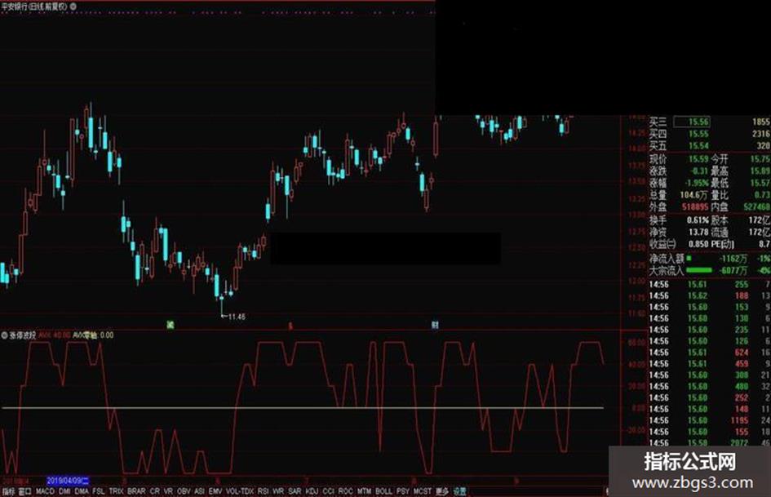Click the white zero-axis line in indicator panel
This screenshot has height=497, width=771.
pos(303,407)
